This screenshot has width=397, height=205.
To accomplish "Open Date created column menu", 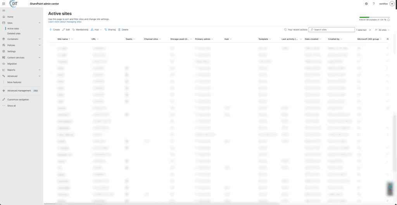I will [313, 39].
